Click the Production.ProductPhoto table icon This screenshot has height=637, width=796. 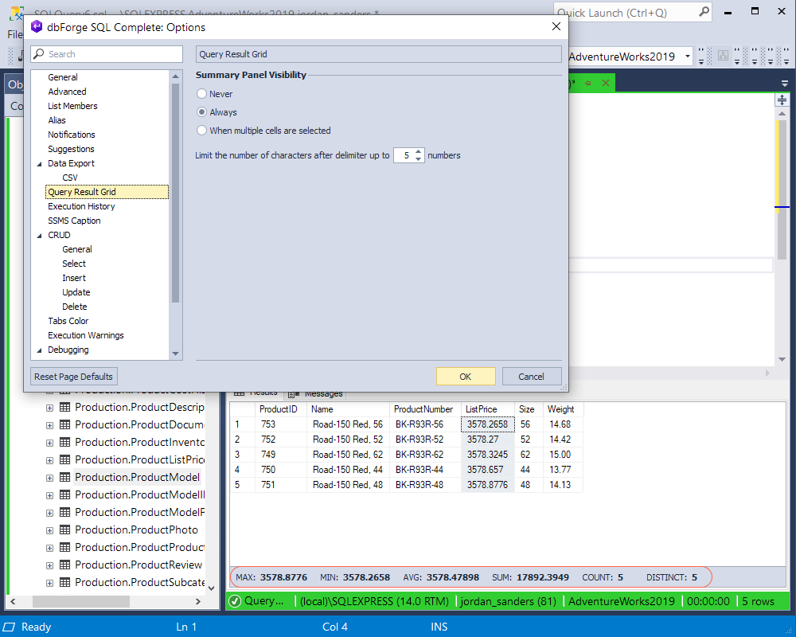point(65,530)
